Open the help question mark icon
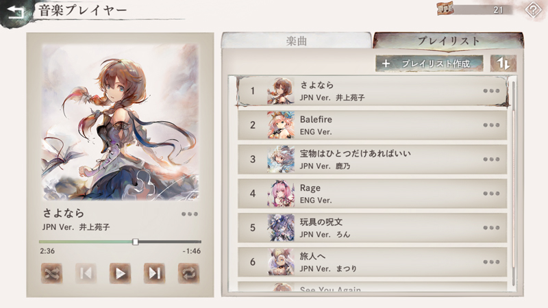 (x=534, y=10)
